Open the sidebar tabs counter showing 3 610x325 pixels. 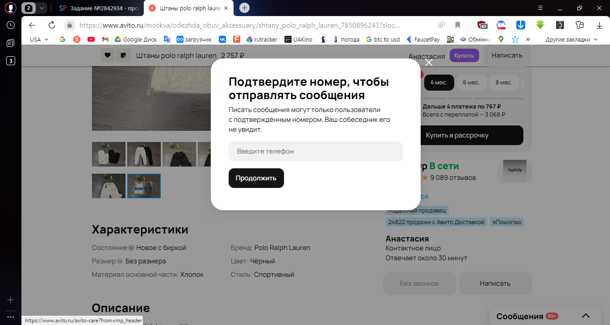click(11, 61)
